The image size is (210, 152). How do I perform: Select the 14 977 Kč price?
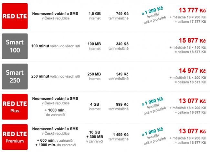[x=192, y=71]
